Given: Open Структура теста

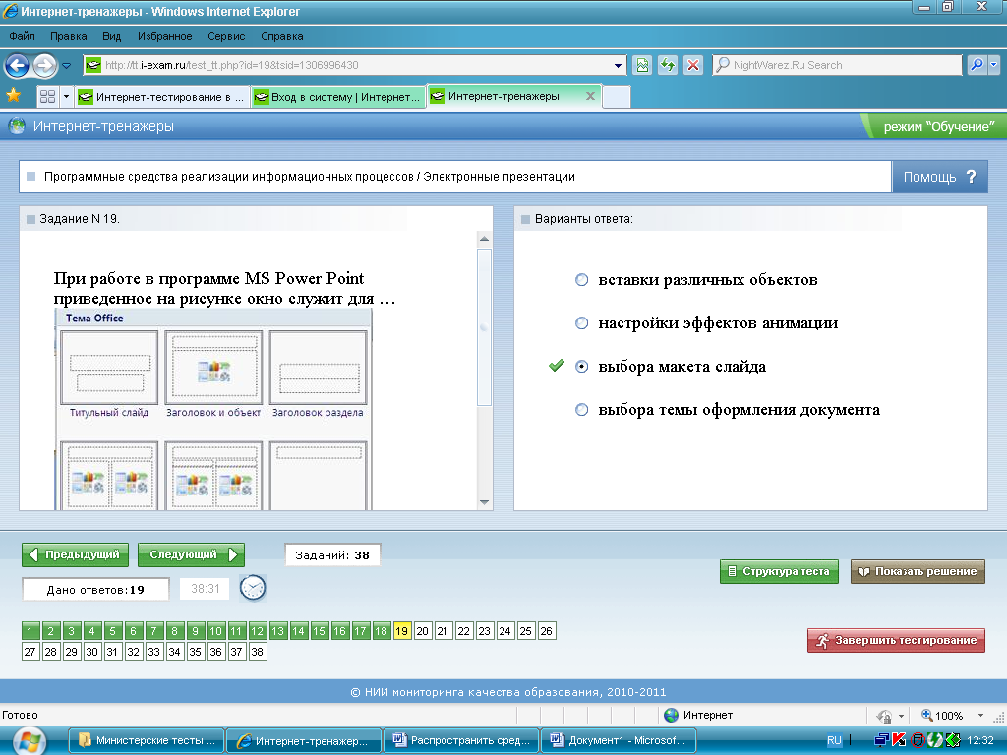Looking at the screenshot, I should 779,571.
